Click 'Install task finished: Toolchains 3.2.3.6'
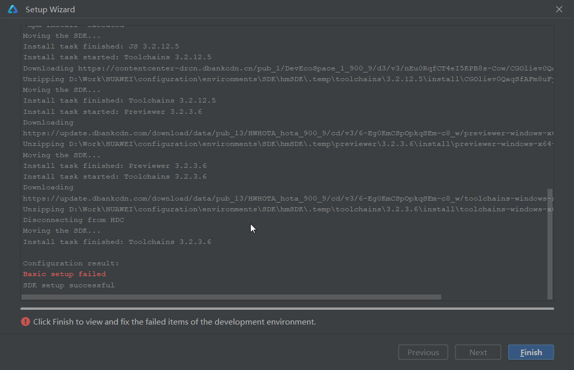The height and width of the screenshot is (370, 574). 117,242
